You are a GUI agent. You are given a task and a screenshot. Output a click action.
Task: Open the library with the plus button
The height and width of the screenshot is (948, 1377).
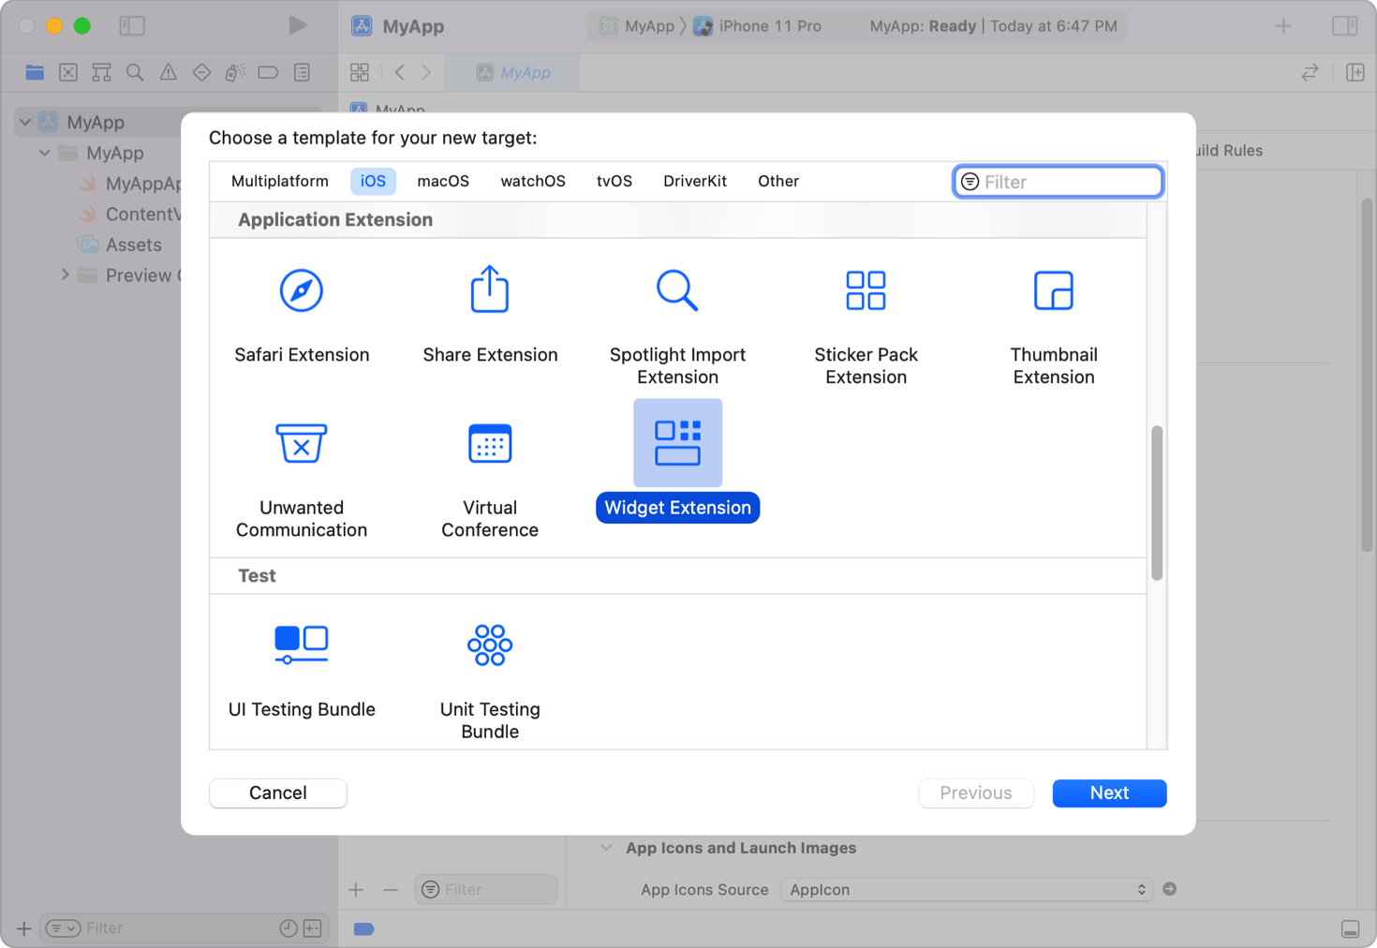pos(1283,25)
